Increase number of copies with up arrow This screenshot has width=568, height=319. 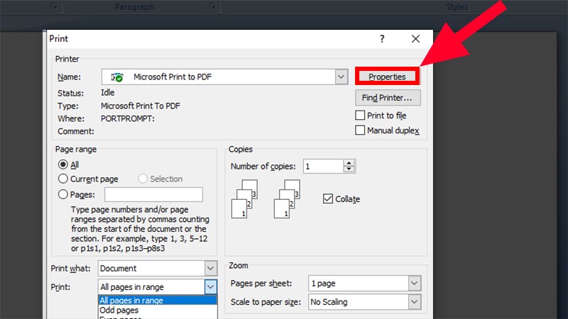pyautogui.click(x=349, y=163)
